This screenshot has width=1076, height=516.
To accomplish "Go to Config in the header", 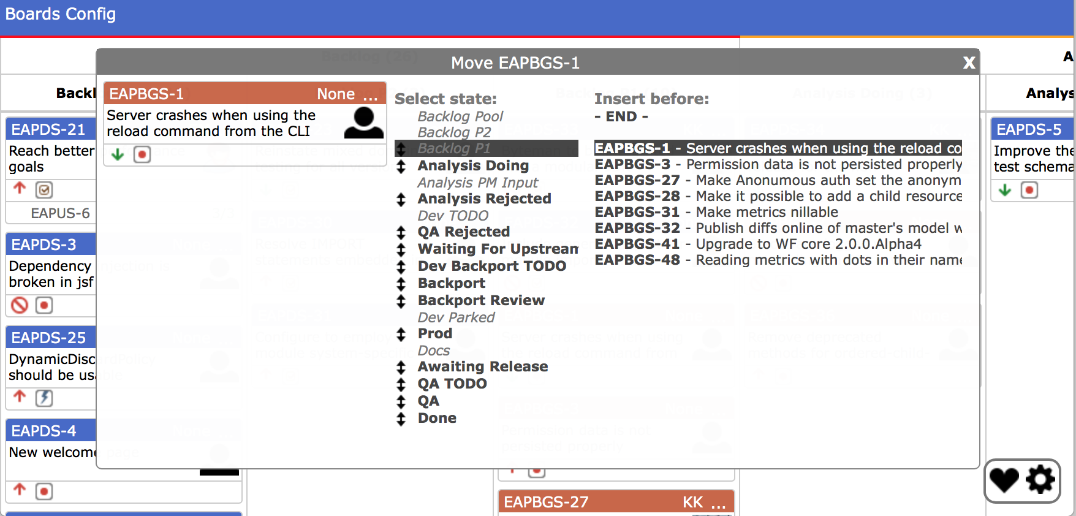I will (91, 13).
